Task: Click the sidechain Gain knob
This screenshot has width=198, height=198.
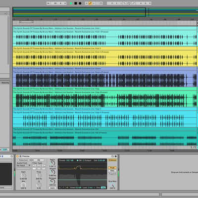Action: (x=23, y=175)
